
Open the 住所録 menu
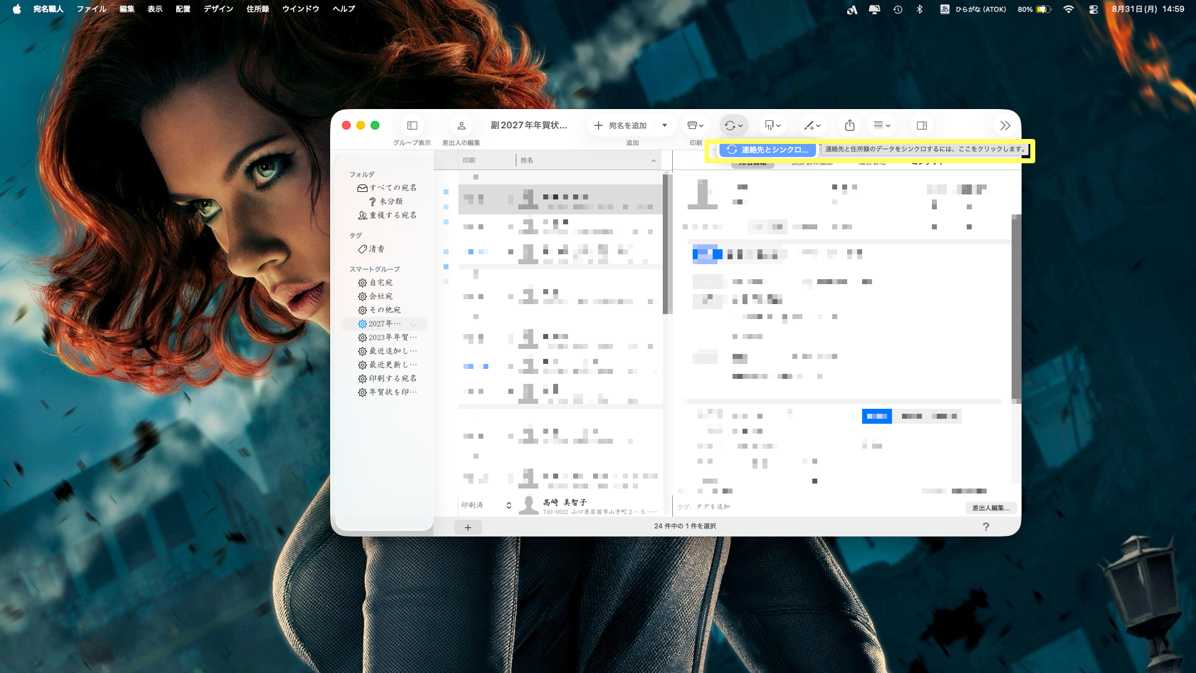[x=257, y=9]
